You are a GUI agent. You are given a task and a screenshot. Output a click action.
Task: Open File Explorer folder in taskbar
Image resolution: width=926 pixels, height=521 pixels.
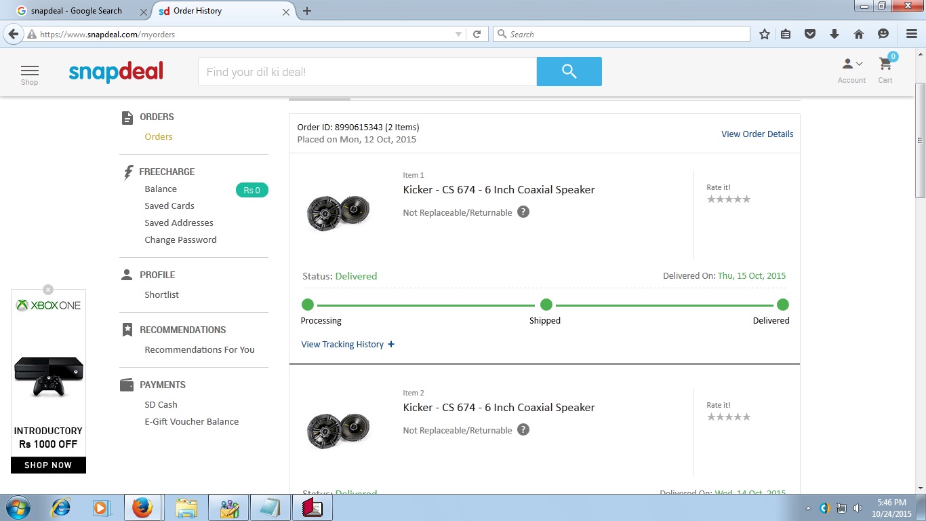click(186, 507)
